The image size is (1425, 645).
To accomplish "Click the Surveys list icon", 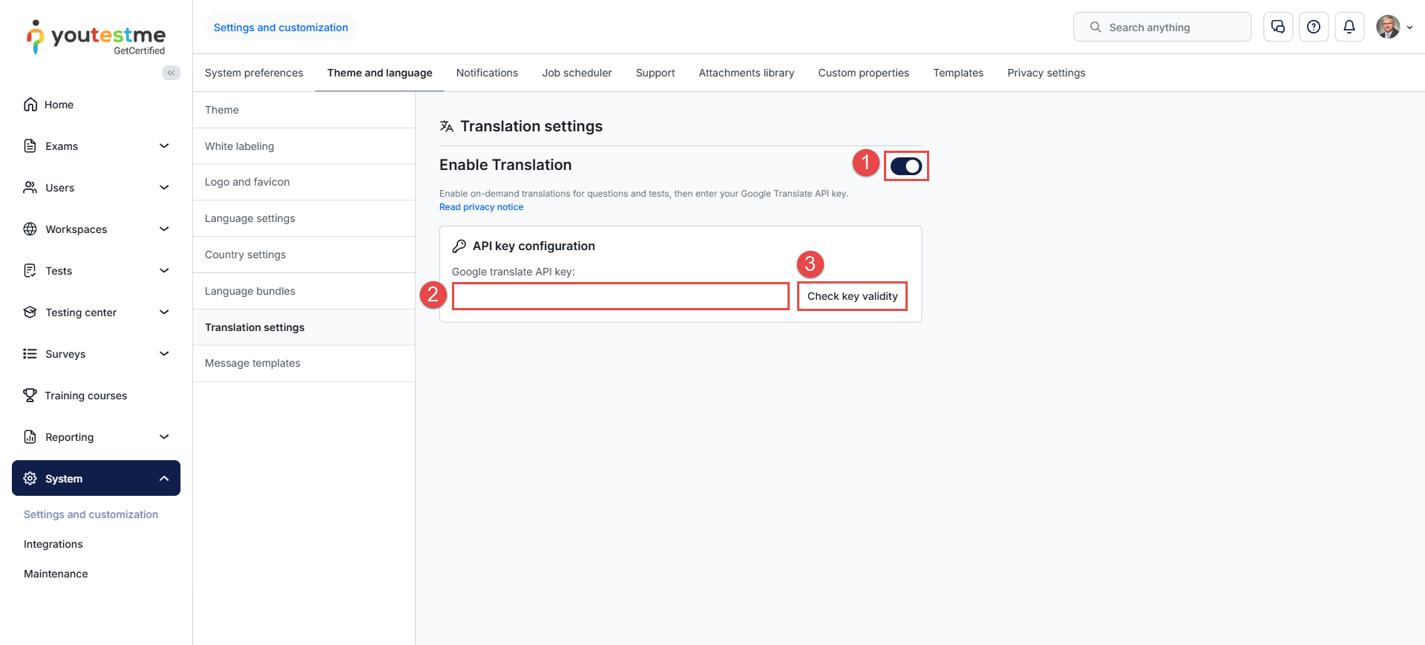I will click(x=30, y=354).
